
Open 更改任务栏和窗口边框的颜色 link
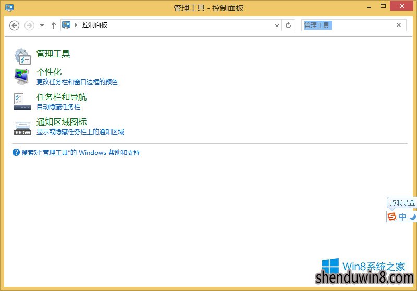(x=77, y=82)
